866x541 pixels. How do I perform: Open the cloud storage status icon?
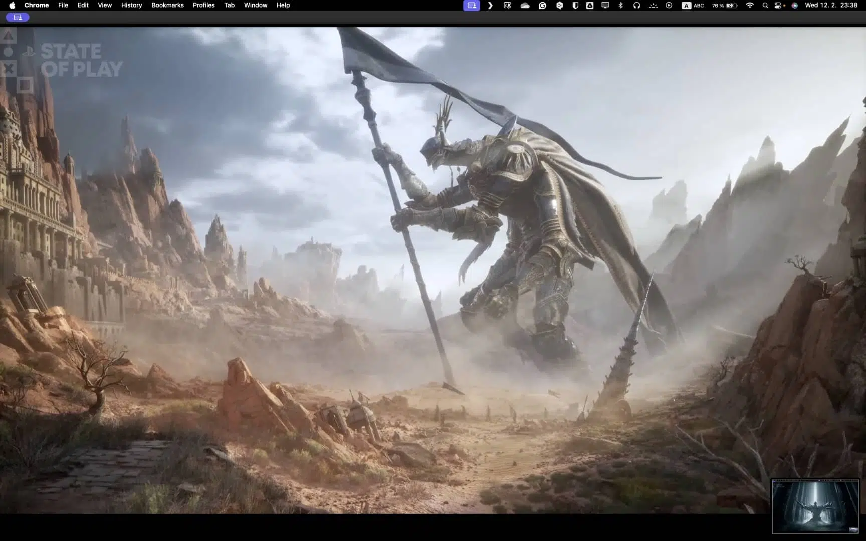click(525, 5)
